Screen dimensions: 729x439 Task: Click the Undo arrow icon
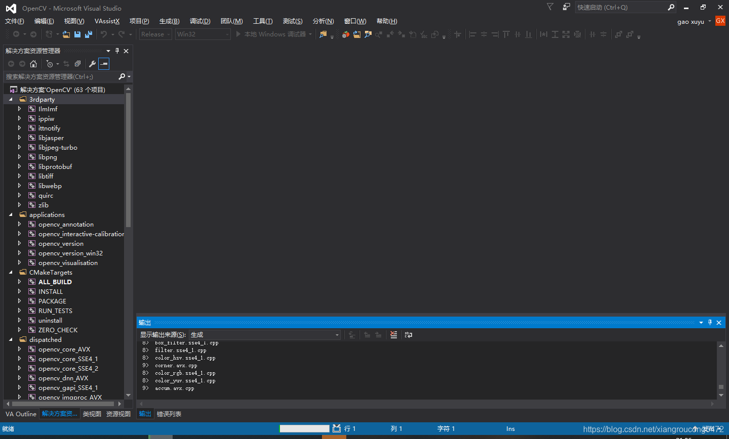(104, 34)
